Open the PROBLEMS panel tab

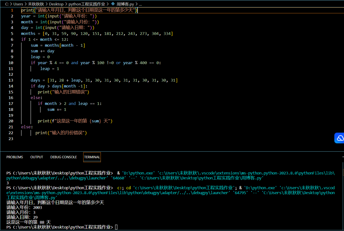pos(15,157)
